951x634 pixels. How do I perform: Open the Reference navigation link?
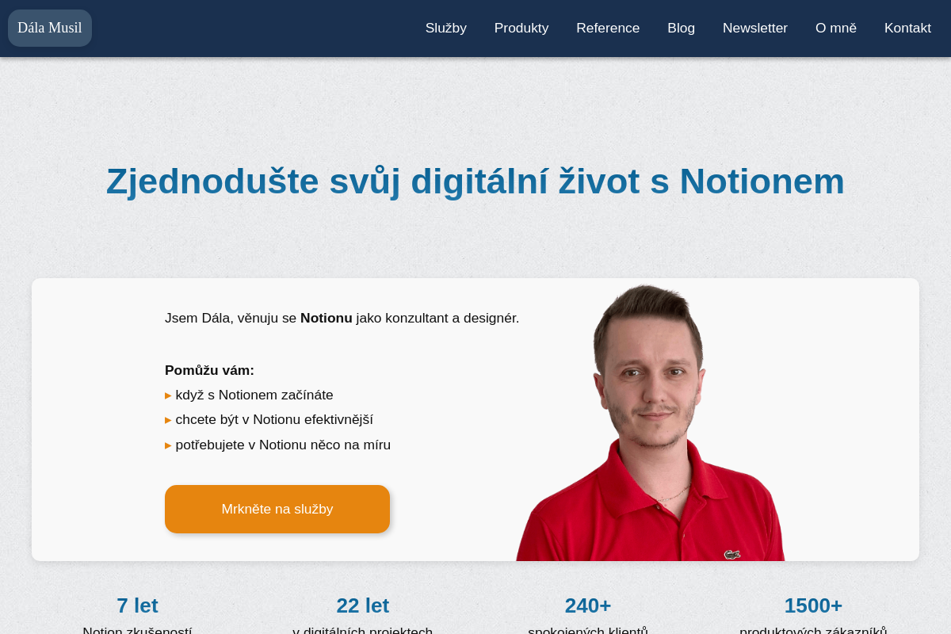pos(608,28)
